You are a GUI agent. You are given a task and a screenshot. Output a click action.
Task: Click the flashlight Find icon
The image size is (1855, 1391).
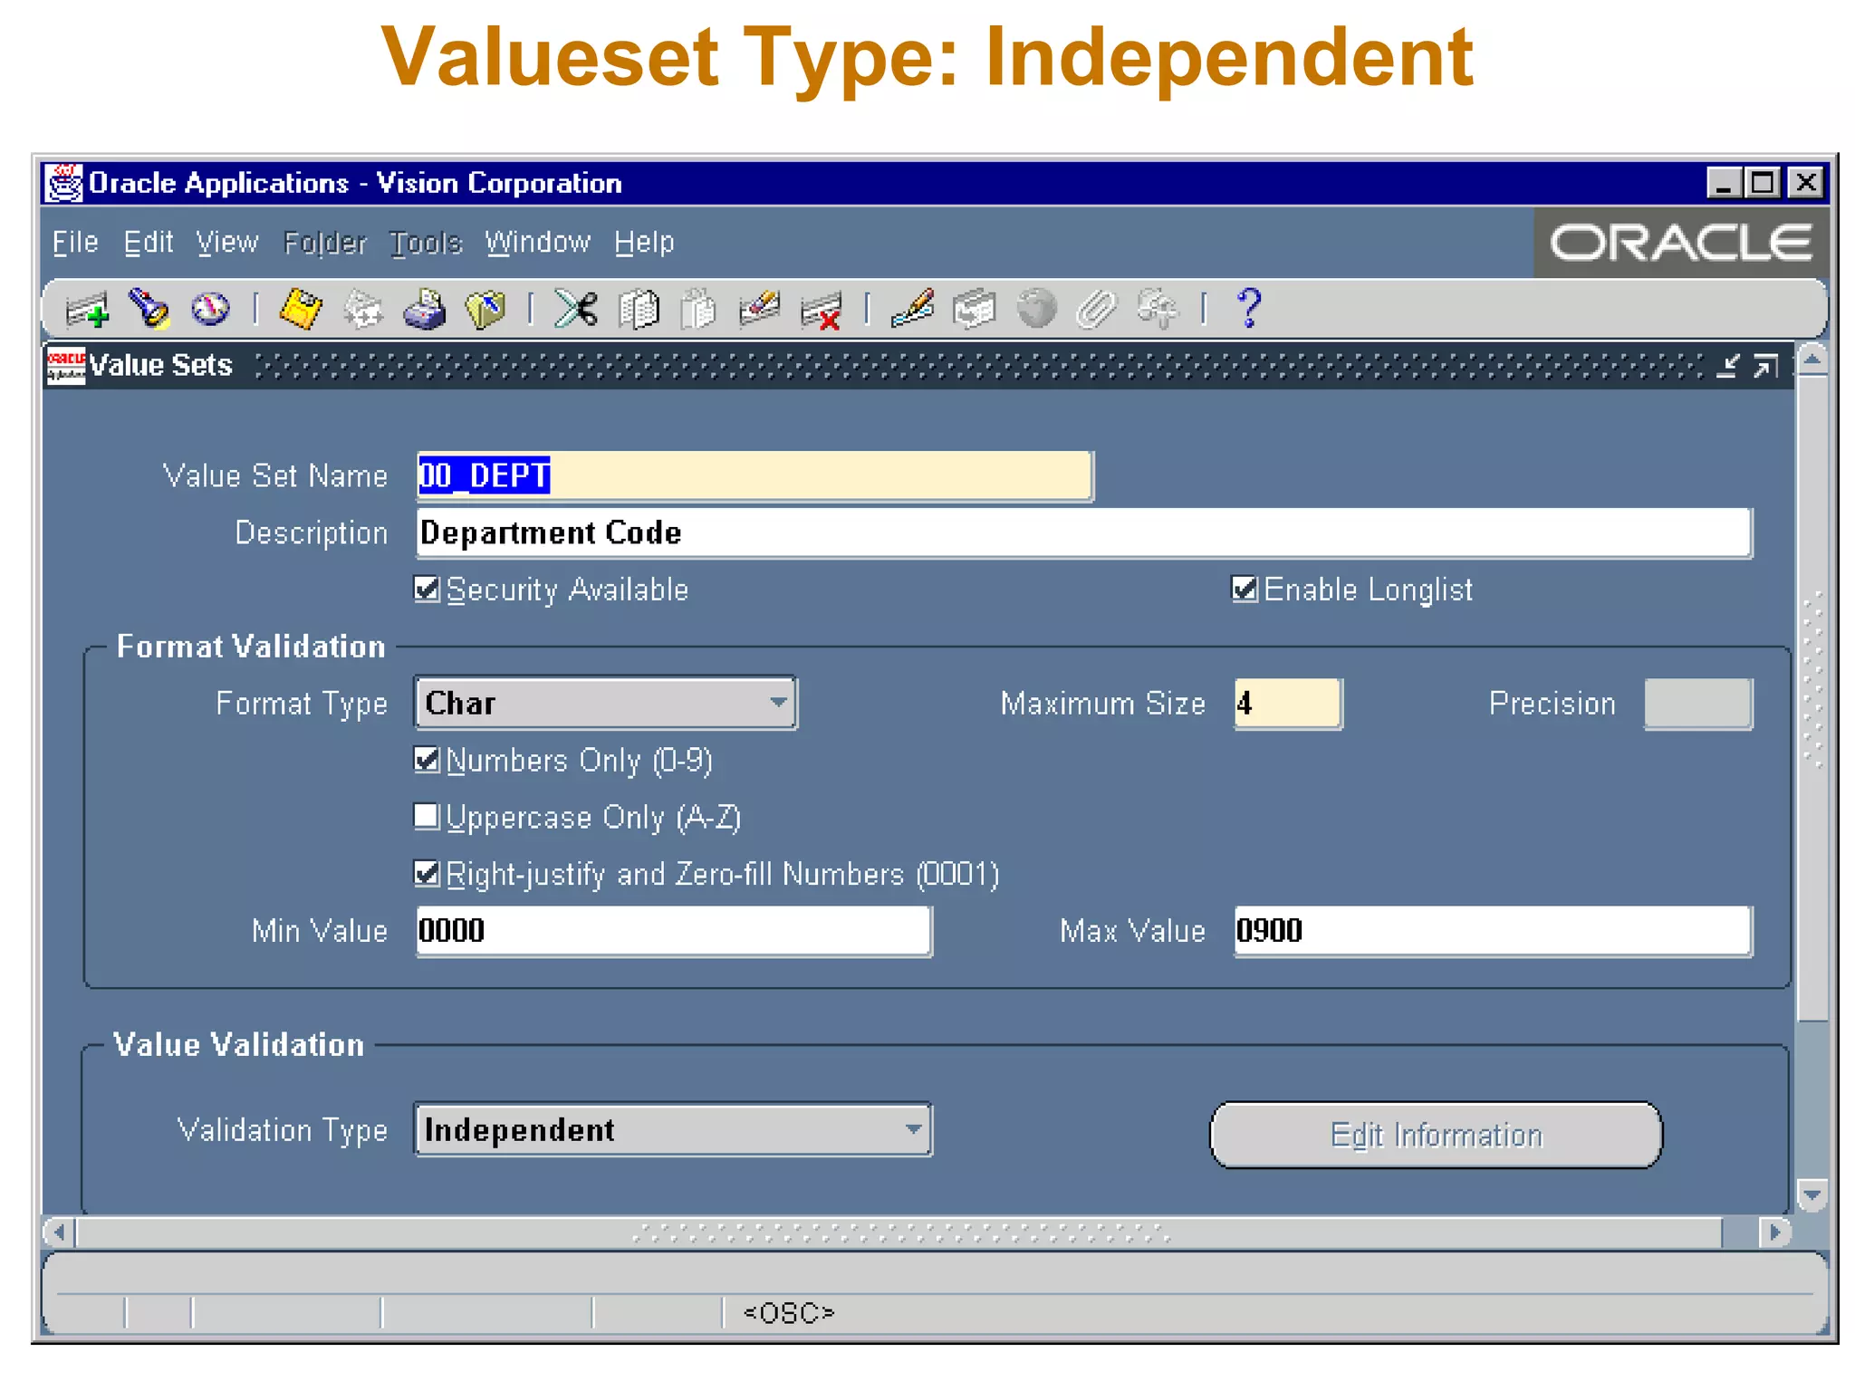149,309
